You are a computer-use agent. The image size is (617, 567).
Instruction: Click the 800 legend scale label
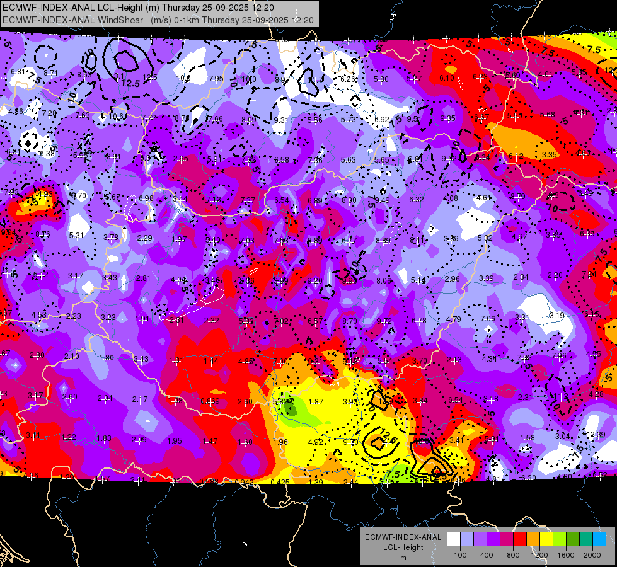513,555
